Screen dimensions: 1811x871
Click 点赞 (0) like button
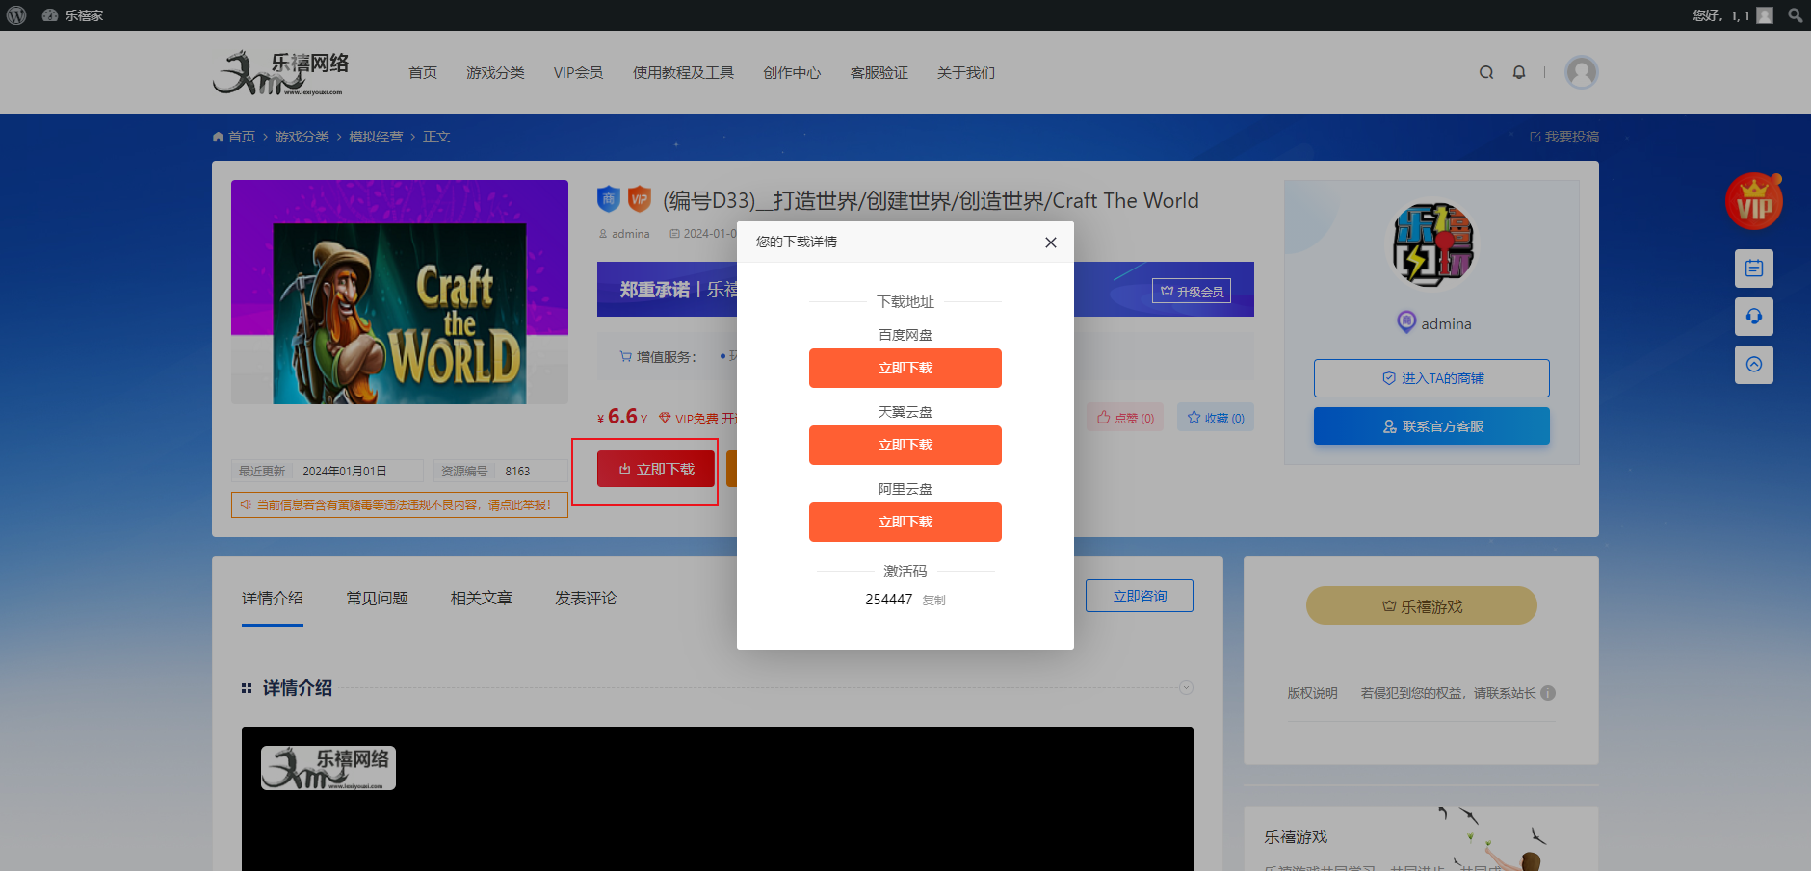coord(1125,418)
